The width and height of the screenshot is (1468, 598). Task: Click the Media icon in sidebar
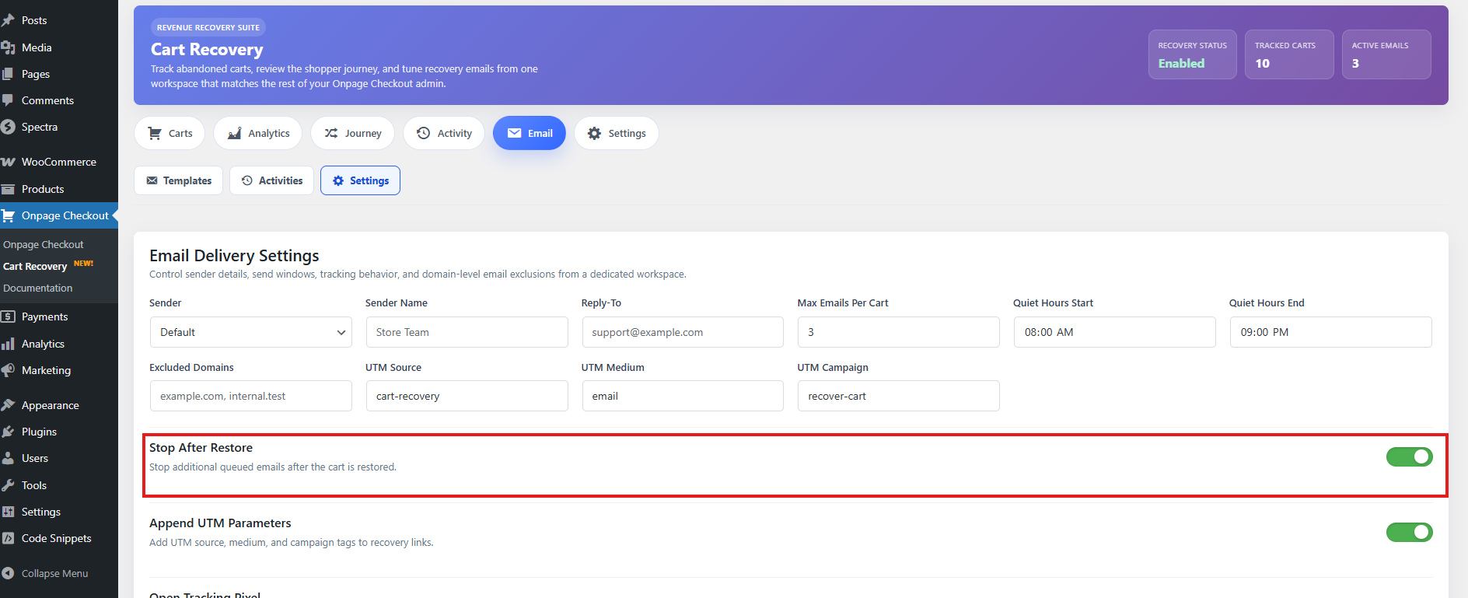point(8,47)
